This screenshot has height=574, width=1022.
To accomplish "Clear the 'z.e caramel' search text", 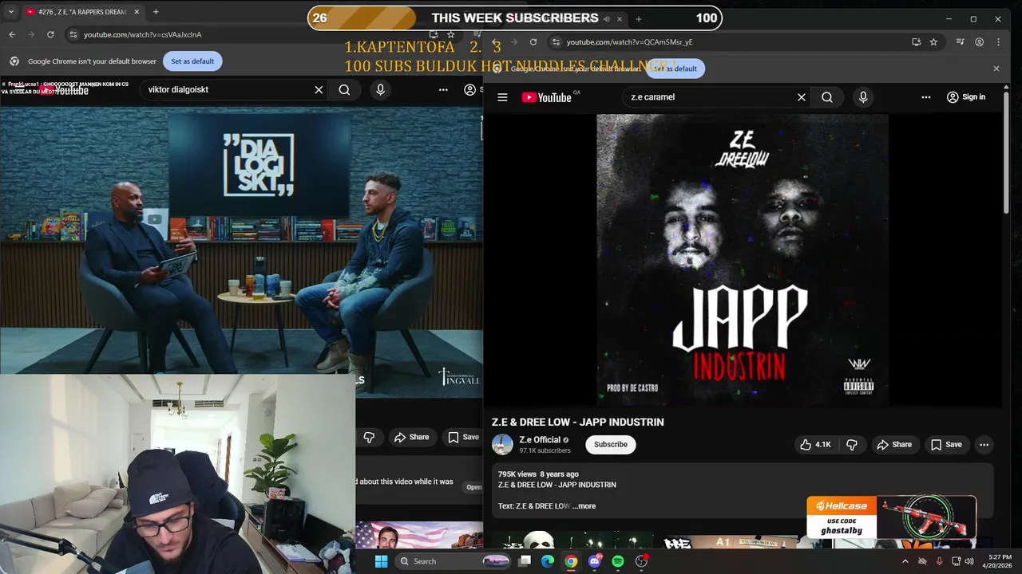I will pyautogui.click(x=802, y=97).
